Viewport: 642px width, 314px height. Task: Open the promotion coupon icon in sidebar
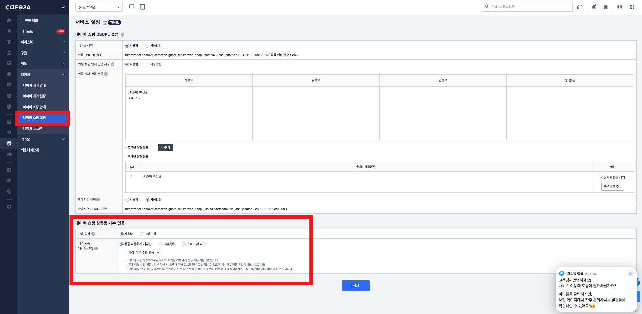[x=9, y=85]
